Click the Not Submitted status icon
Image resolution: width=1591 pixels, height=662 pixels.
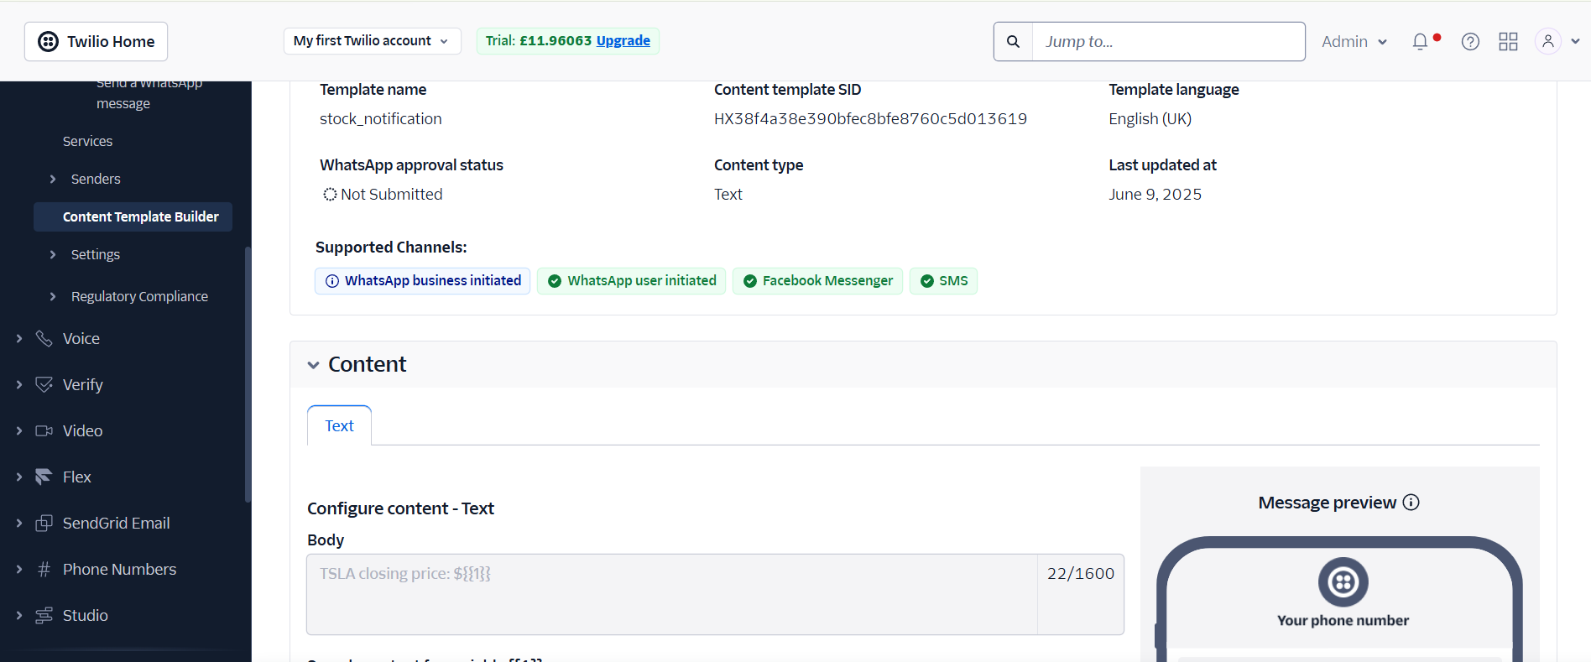tap(330, 194)
